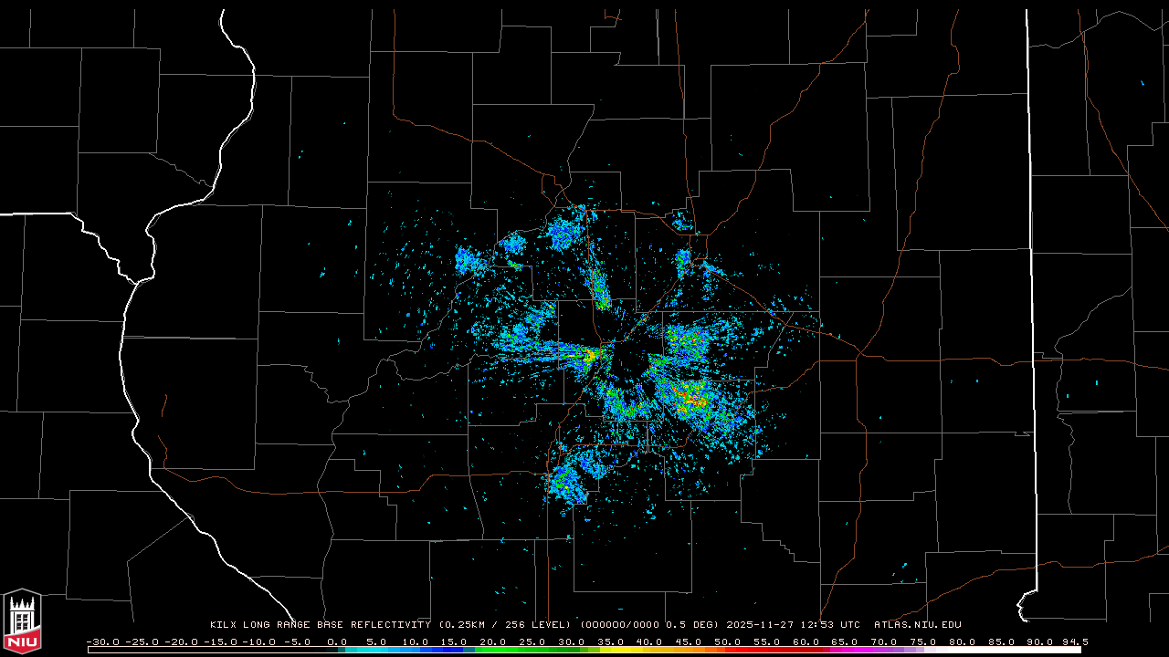
Task: Click the "(0.25KM / 256 LEVEL)" resolution text
Action: pyautogui.click(x=505, y=625)
